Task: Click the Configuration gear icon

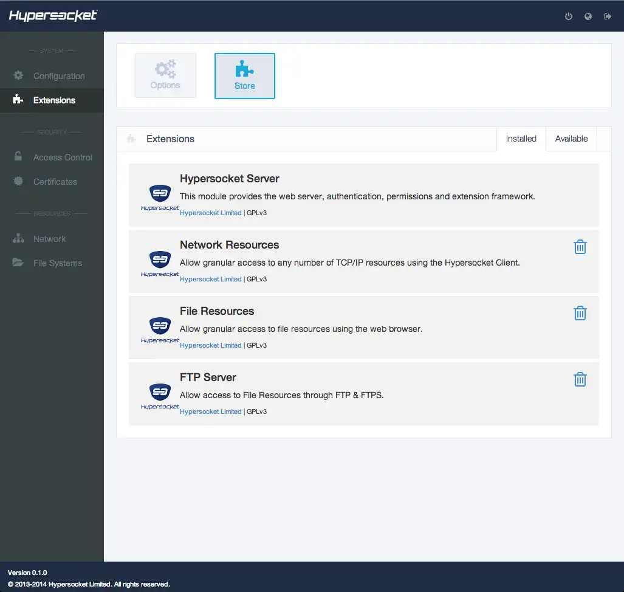Action: [18, 75]
